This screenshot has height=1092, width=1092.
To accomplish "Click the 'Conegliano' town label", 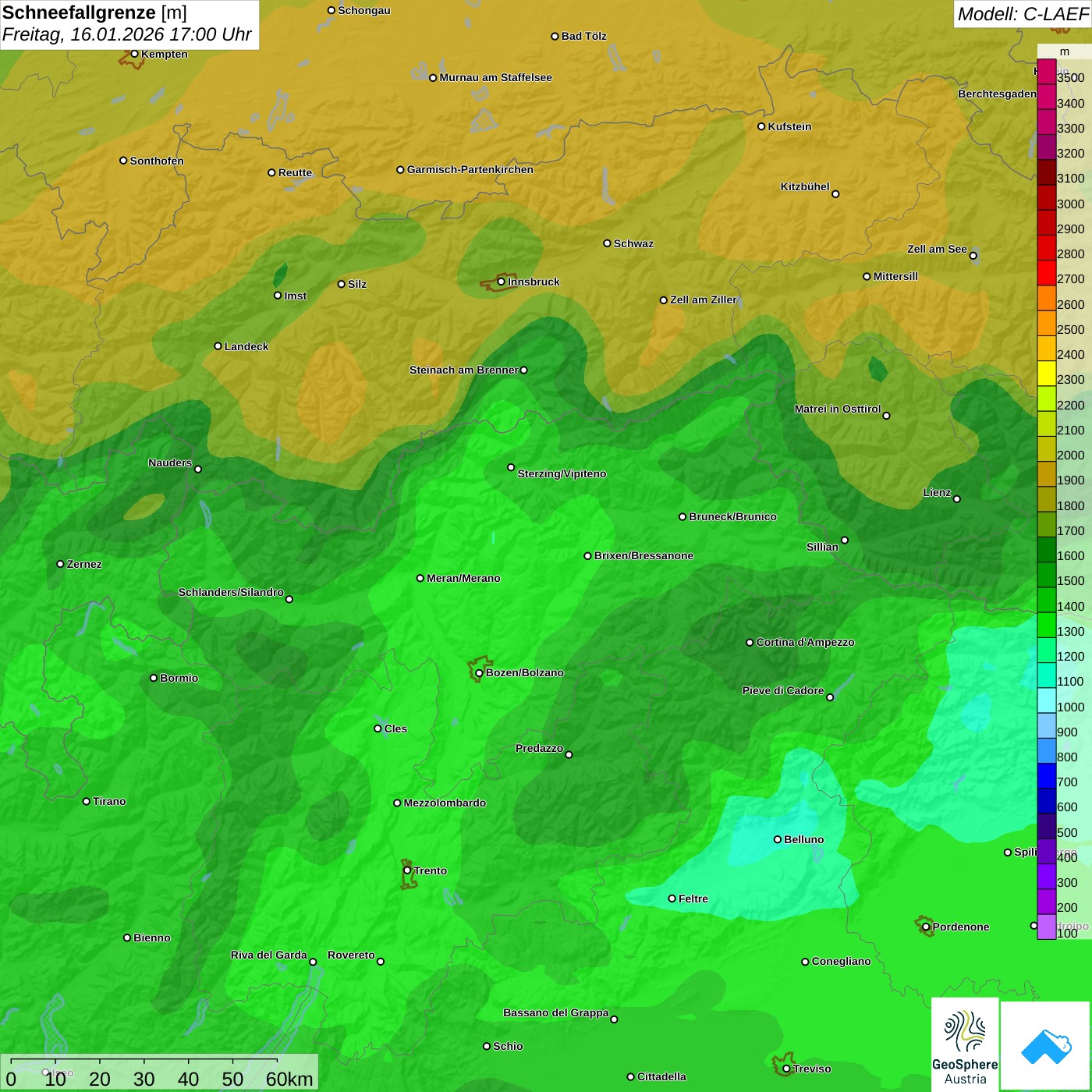I will click(x=841, y=961).
